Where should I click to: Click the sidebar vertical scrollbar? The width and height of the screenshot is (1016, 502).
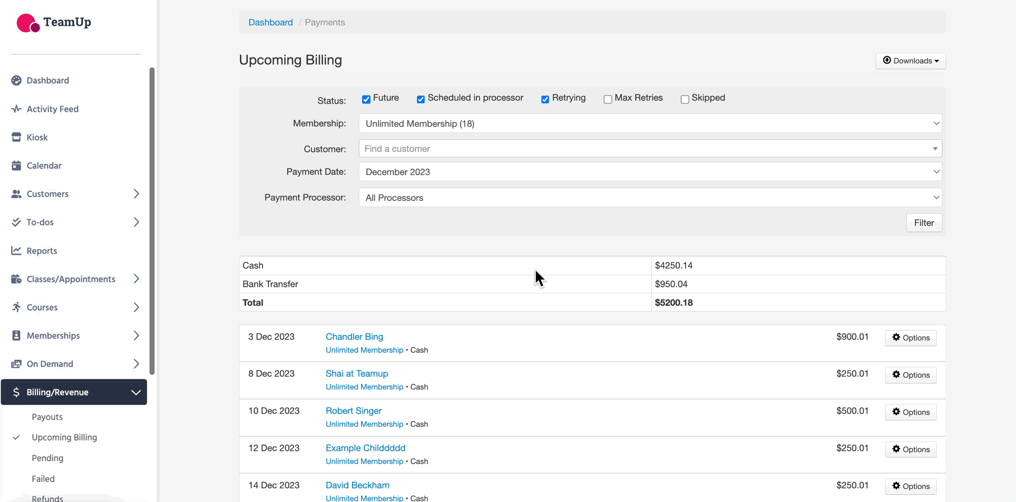pos(152,221)
